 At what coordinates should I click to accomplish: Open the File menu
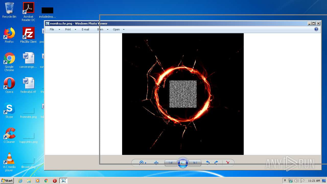pyautogui.click(x=52, y=29)
